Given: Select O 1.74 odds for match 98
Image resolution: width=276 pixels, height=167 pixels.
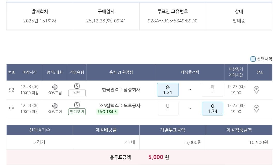Looking at the screenshot, I should pyautogui.click(x=212, y=108).
